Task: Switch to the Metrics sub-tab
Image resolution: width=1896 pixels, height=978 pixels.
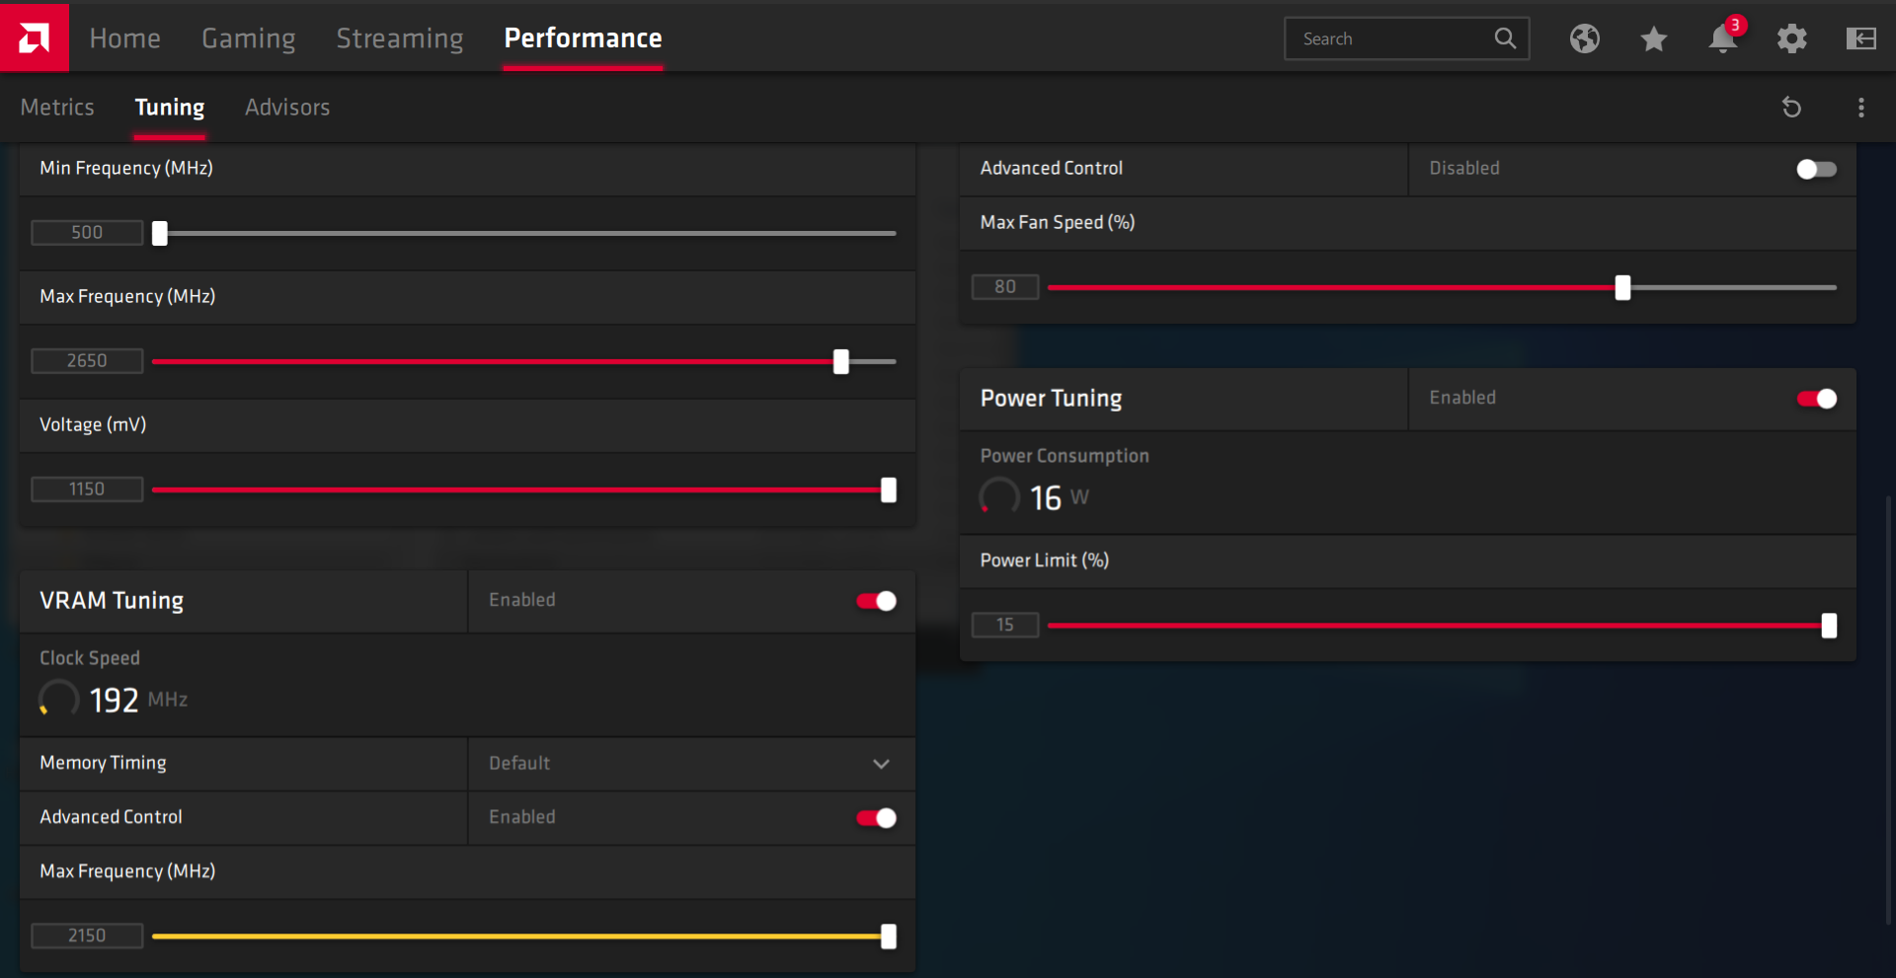Action: point(57,107)
